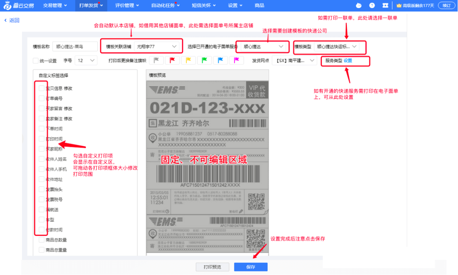Select the red remark flag
The image size is (458, 275).
(x=172, y=60)
